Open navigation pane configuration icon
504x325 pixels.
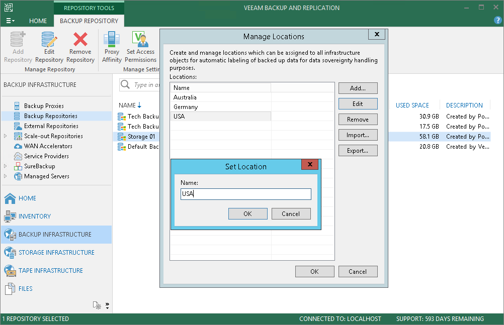(97, 305)
